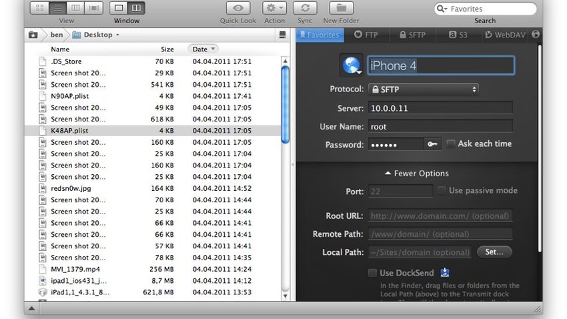Click the Root URL field
The image size is (567, 319).
click(x=440, y=216)
